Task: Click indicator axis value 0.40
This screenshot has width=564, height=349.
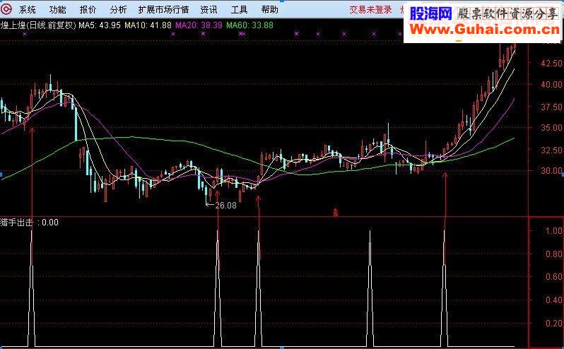Action: tap(554, 300)
